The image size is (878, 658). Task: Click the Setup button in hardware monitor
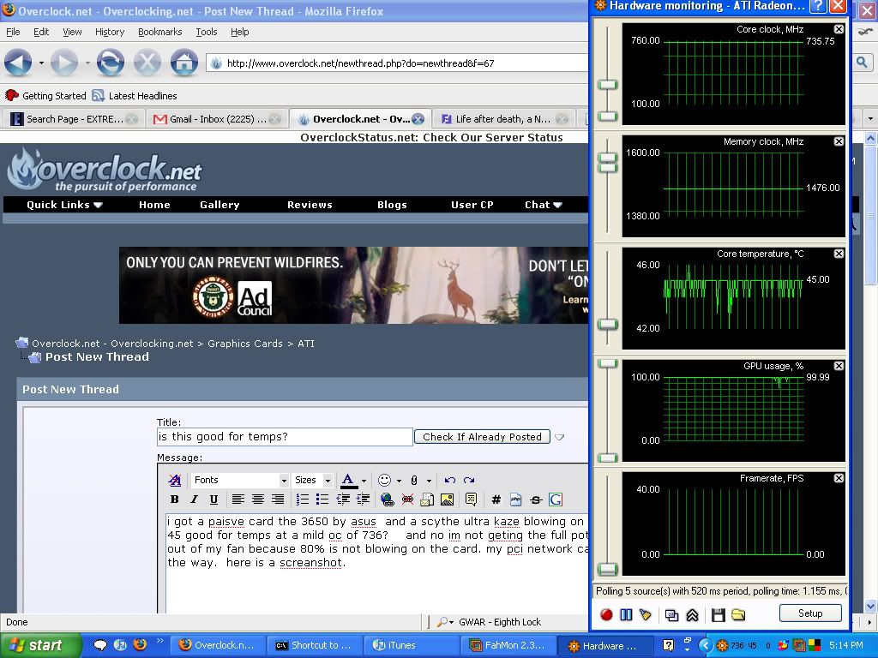(x=809, y=613)
